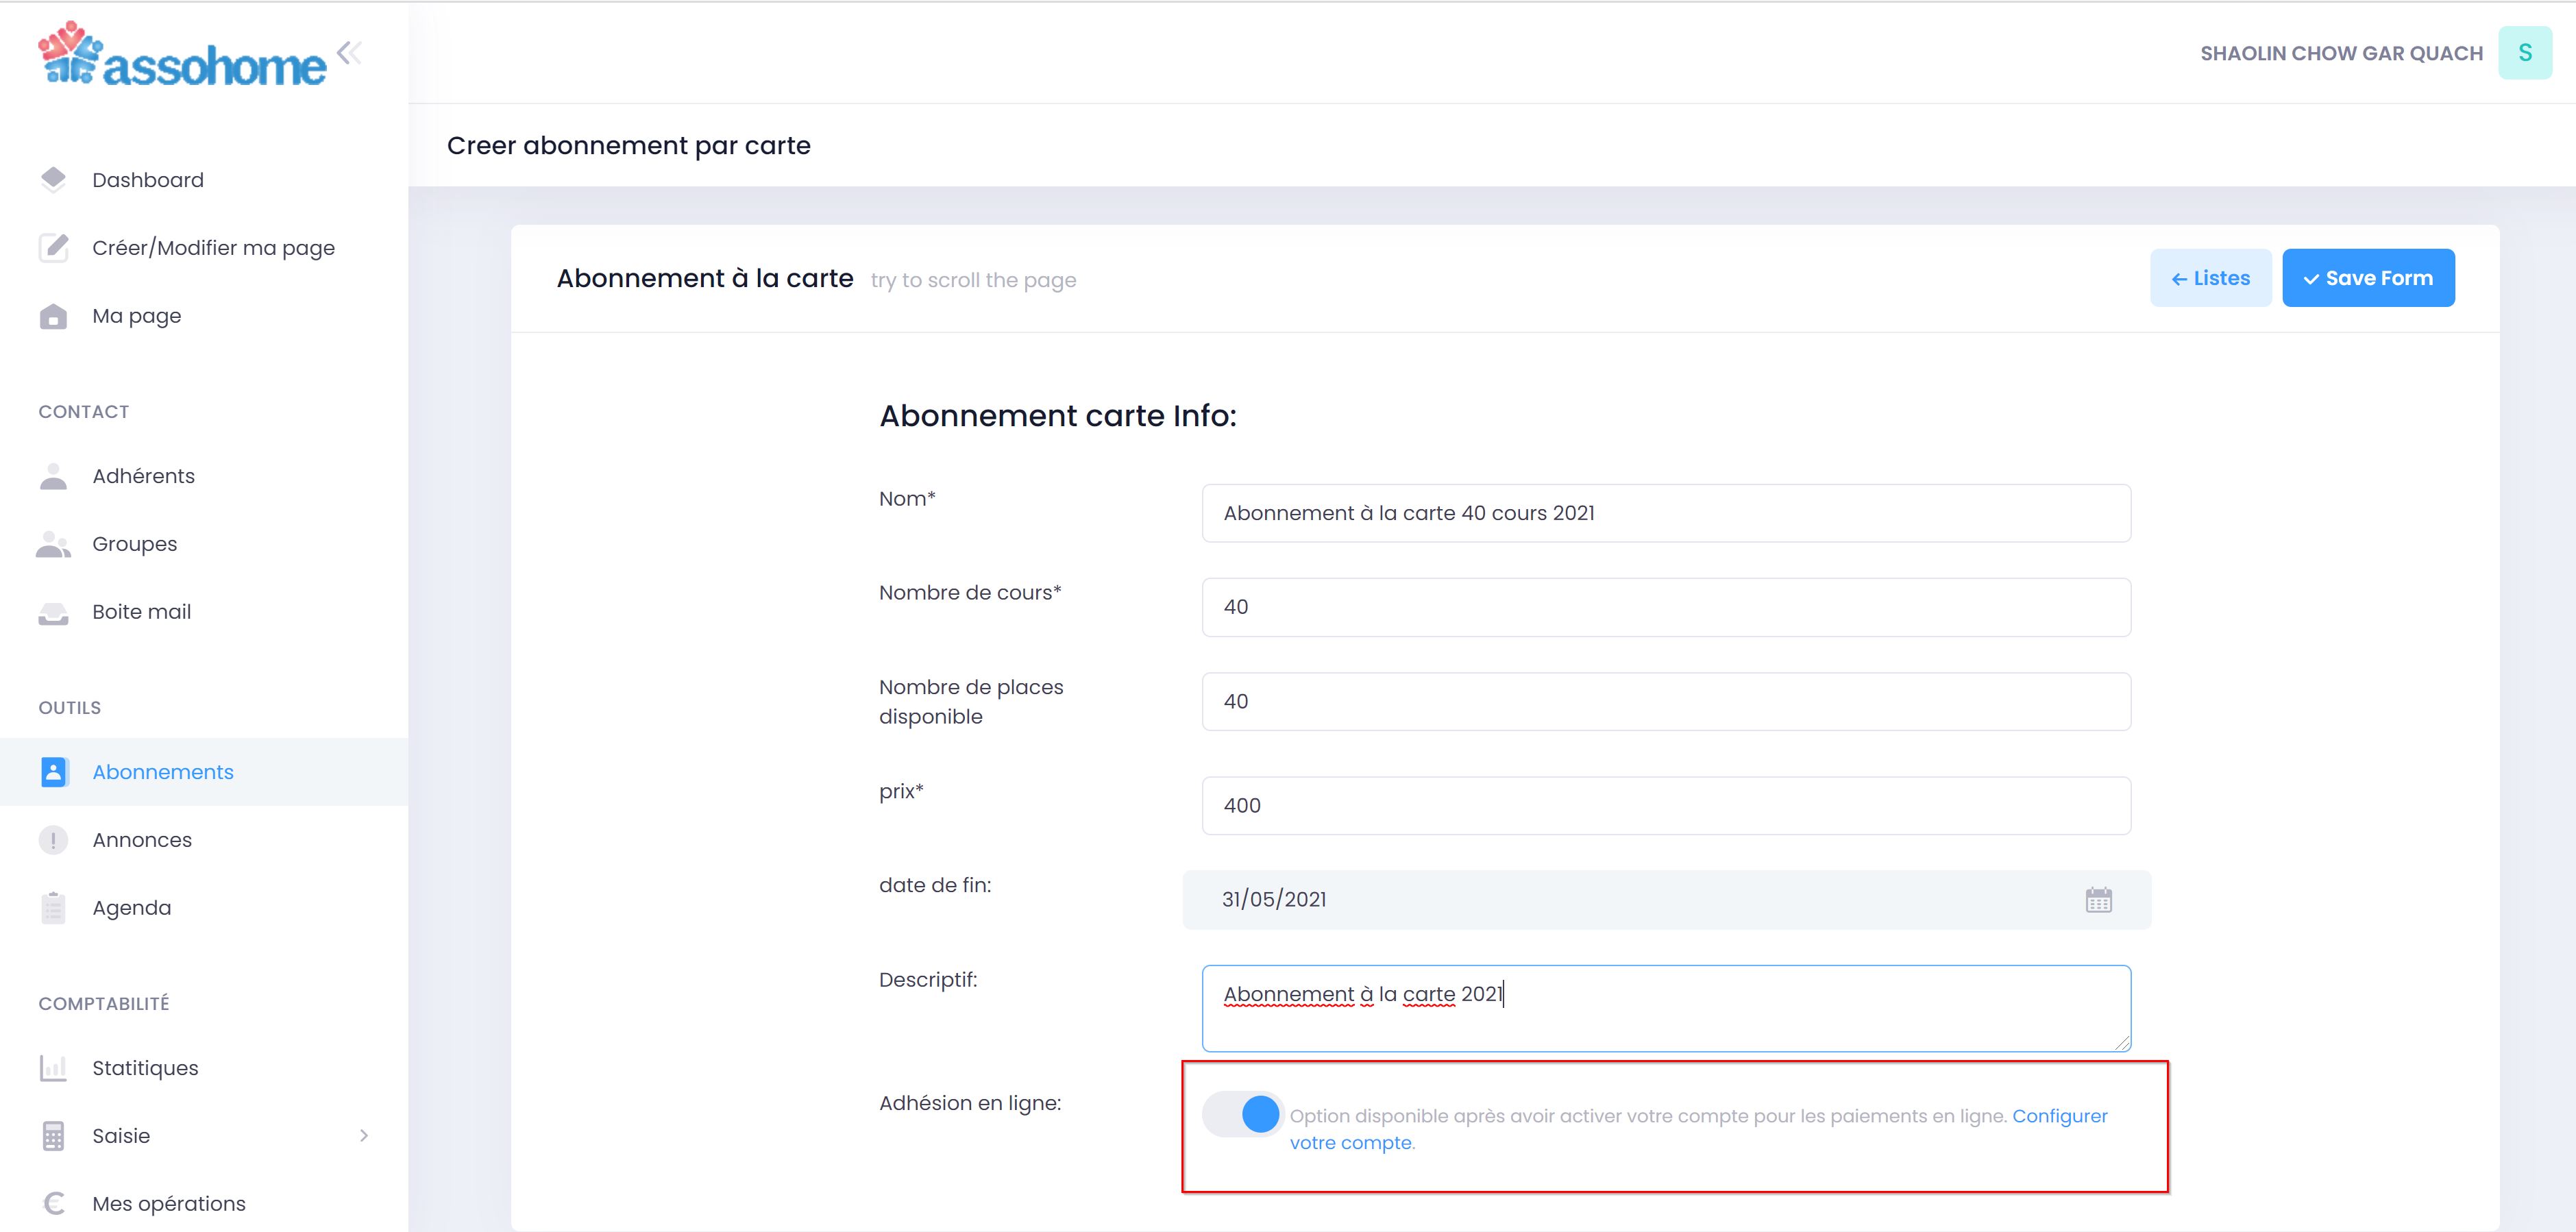Viewport: 2576px width, 1232px height.
Task: Click the user avatar S icon
Action: tap(2524, 53)
